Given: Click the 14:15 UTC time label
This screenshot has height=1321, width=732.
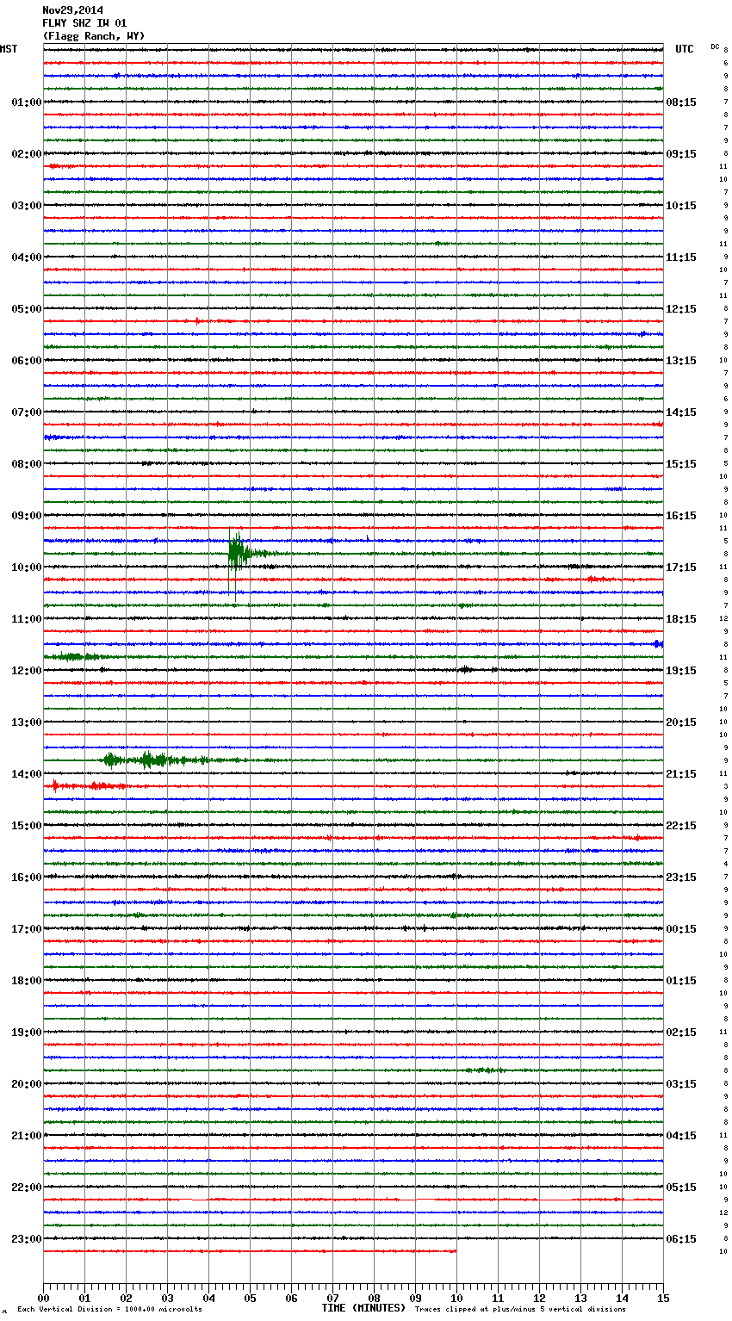Looking at the screenshot, I should click(681, 412).
